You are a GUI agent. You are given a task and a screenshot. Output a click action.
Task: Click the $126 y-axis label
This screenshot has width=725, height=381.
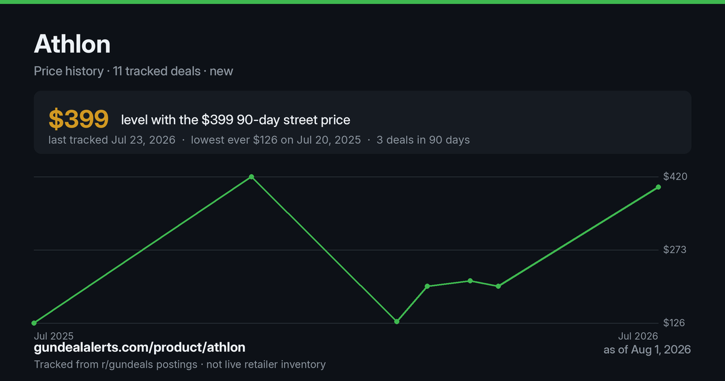(674, 323)
